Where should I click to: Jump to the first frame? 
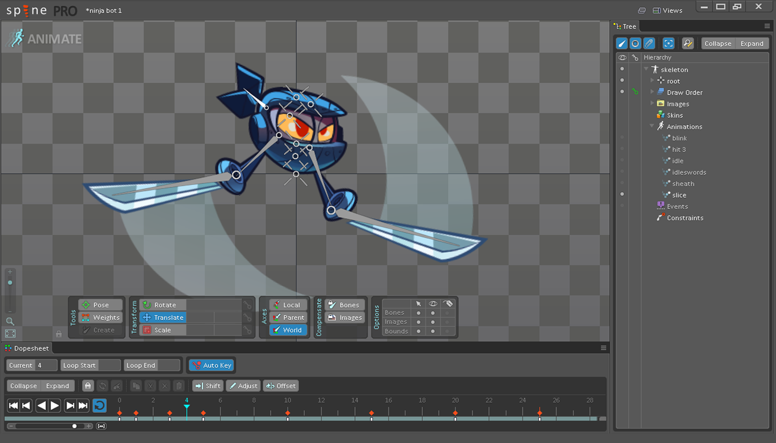pyautogui.click(x=13, y=406)
